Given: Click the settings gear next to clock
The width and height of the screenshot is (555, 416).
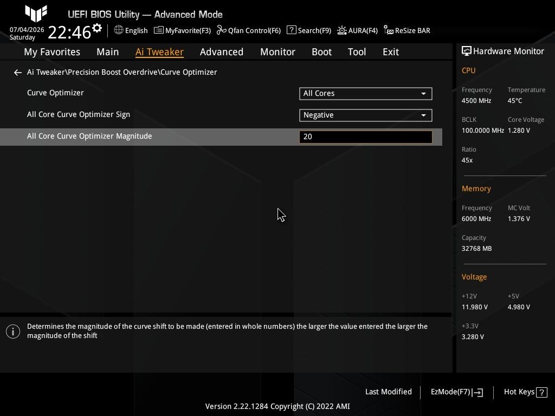Looking at the screenshot, I should [97, 28].
